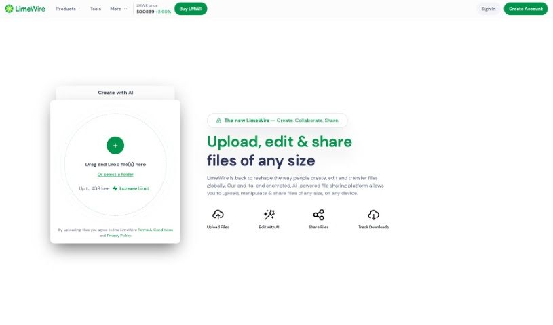
Task: Click the Upload Files cloud icon
Action: click(218, 215)
